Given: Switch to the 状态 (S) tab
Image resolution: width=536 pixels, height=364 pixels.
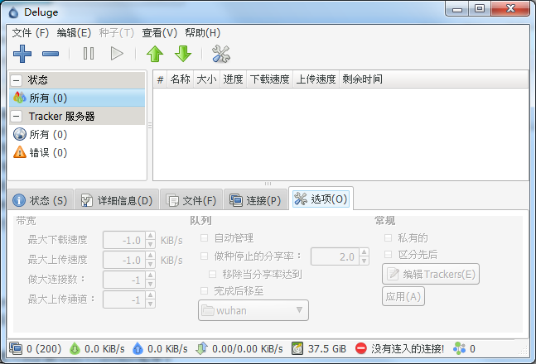Looking at the screenshot, I should click(x=40, y=200).
